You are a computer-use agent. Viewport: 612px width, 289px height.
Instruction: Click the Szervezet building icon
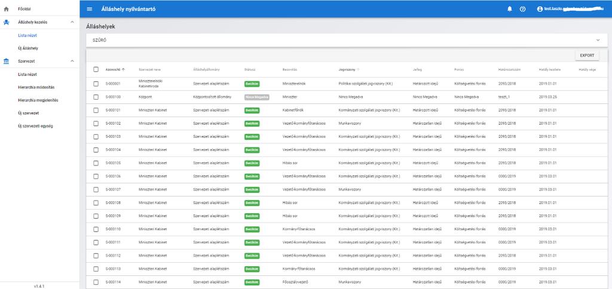tap(6, 62)
